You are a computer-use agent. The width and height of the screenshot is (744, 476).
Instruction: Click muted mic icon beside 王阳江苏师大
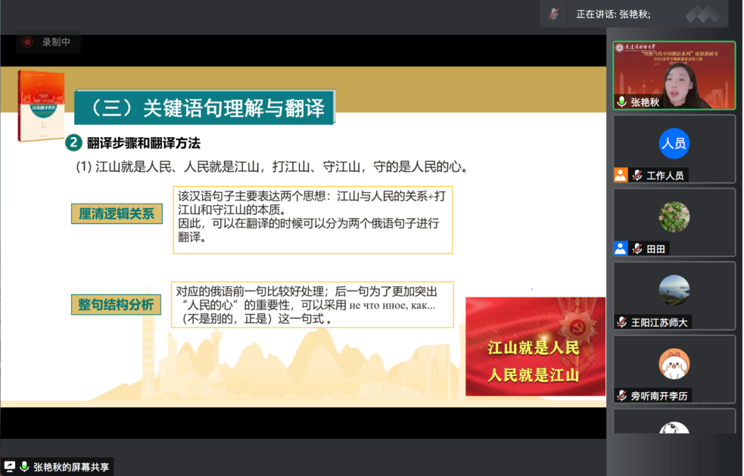tap(622, 322)
